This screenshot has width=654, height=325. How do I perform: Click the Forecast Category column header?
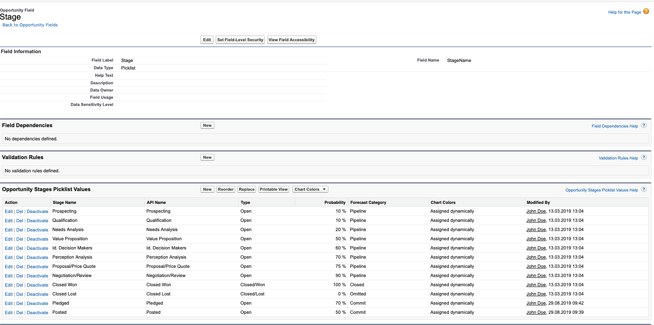(x=368, y=202)
